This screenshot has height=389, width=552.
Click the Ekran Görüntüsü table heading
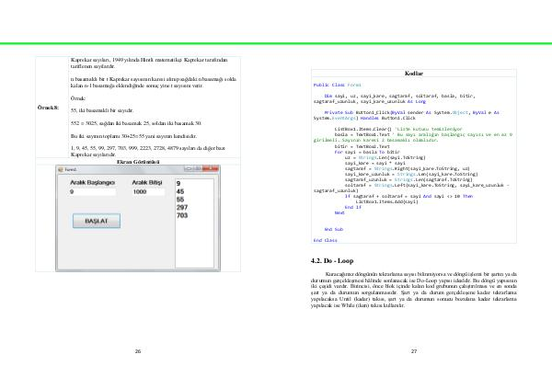(136, 161)
